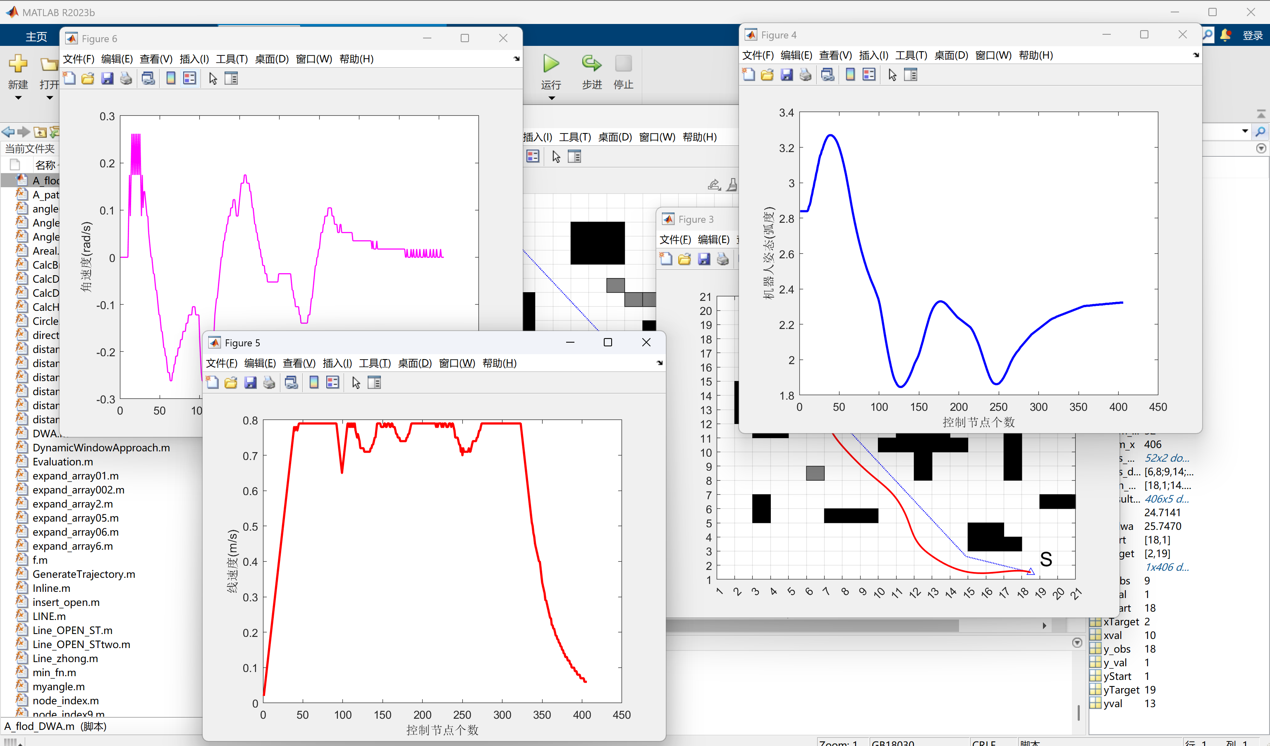1270x746 pixels.
Task: Expand Figure 5 menu bar dock arrow
Action: click(660, 363)
